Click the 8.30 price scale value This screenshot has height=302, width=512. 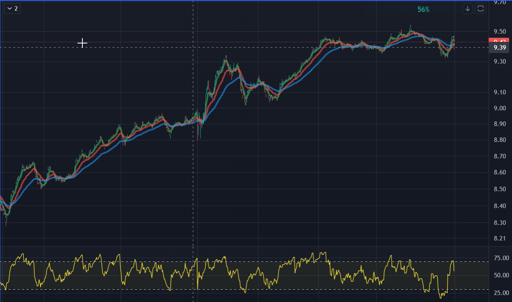(500, 223)
